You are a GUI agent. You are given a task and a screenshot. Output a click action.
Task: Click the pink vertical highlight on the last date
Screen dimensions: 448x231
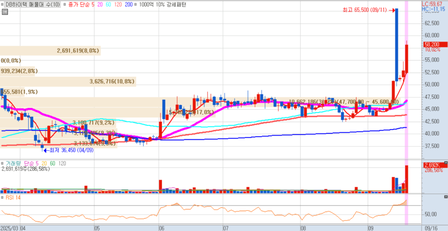407,114
